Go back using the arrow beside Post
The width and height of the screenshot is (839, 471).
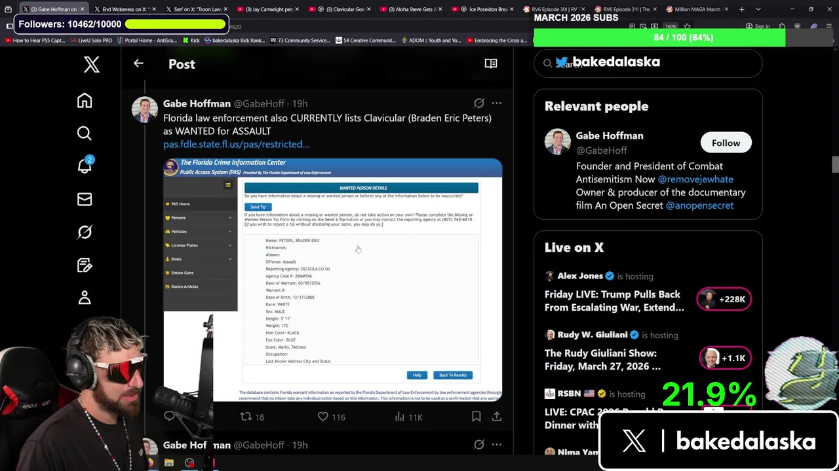(x=138, y=63)
